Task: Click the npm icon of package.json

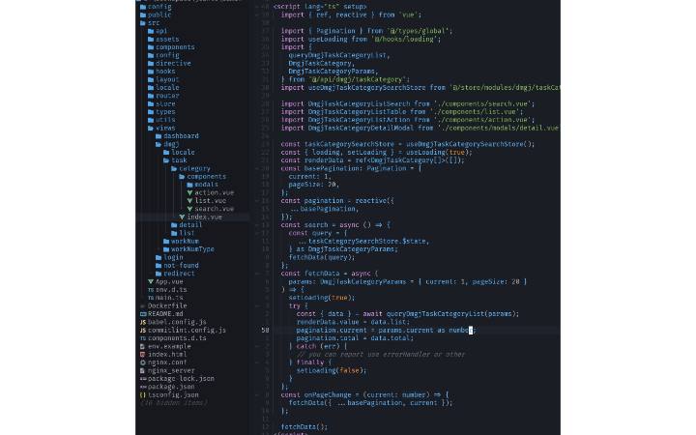Action: [143, 387]
